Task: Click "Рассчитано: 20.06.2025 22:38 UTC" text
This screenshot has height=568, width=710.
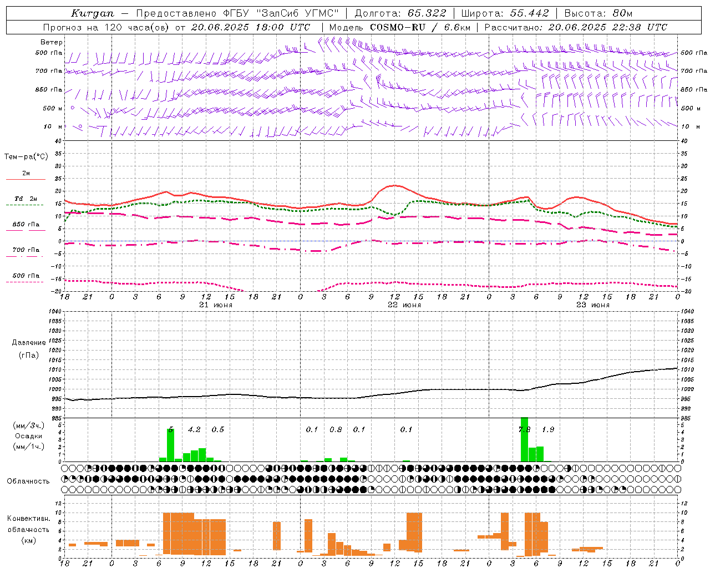Action: [x=576, y=27]
